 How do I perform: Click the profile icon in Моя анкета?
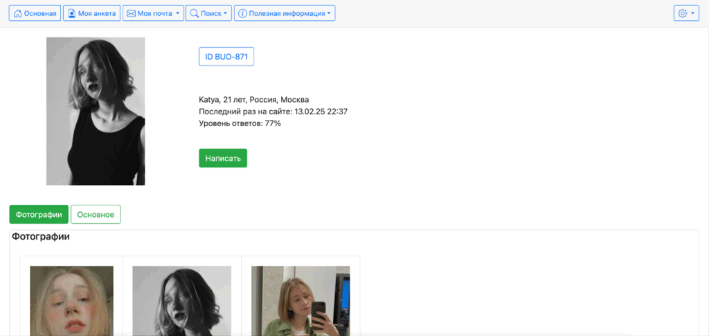(x=71, y=13)
